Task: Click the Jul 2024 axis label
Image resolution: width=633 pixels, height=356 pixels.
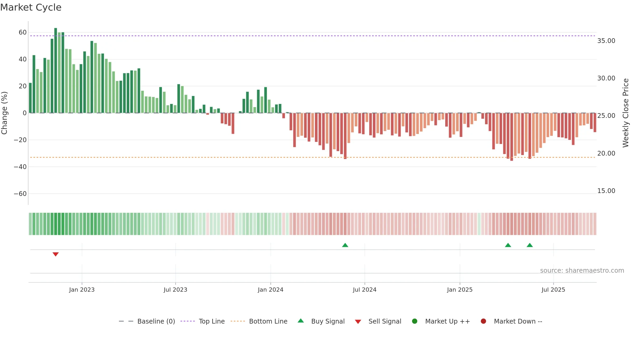Action: coord(365,290)
